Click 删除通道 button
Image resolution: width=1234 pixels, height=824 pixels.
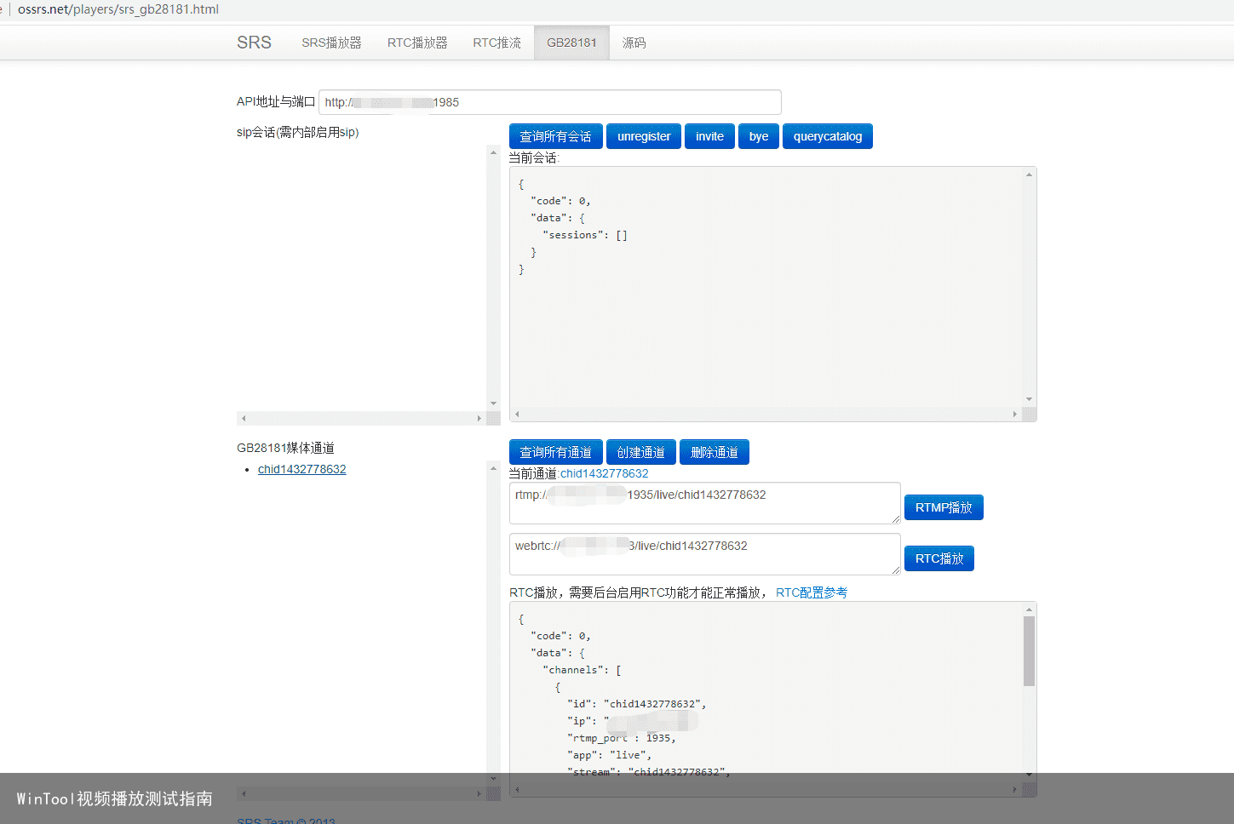(x=714, y=452)
